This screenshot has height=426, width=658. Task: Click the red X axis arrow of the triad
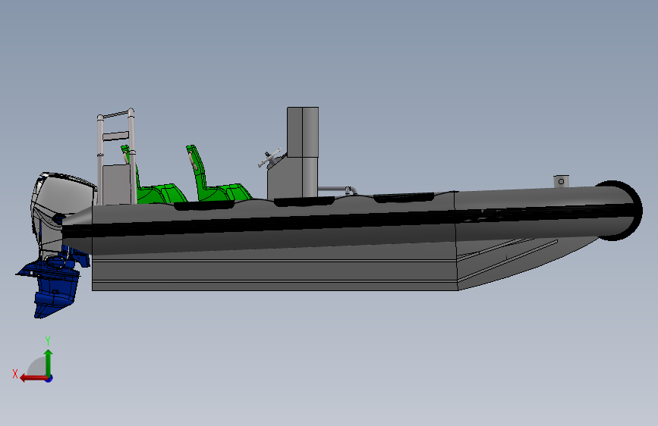[x=33, y=378]
